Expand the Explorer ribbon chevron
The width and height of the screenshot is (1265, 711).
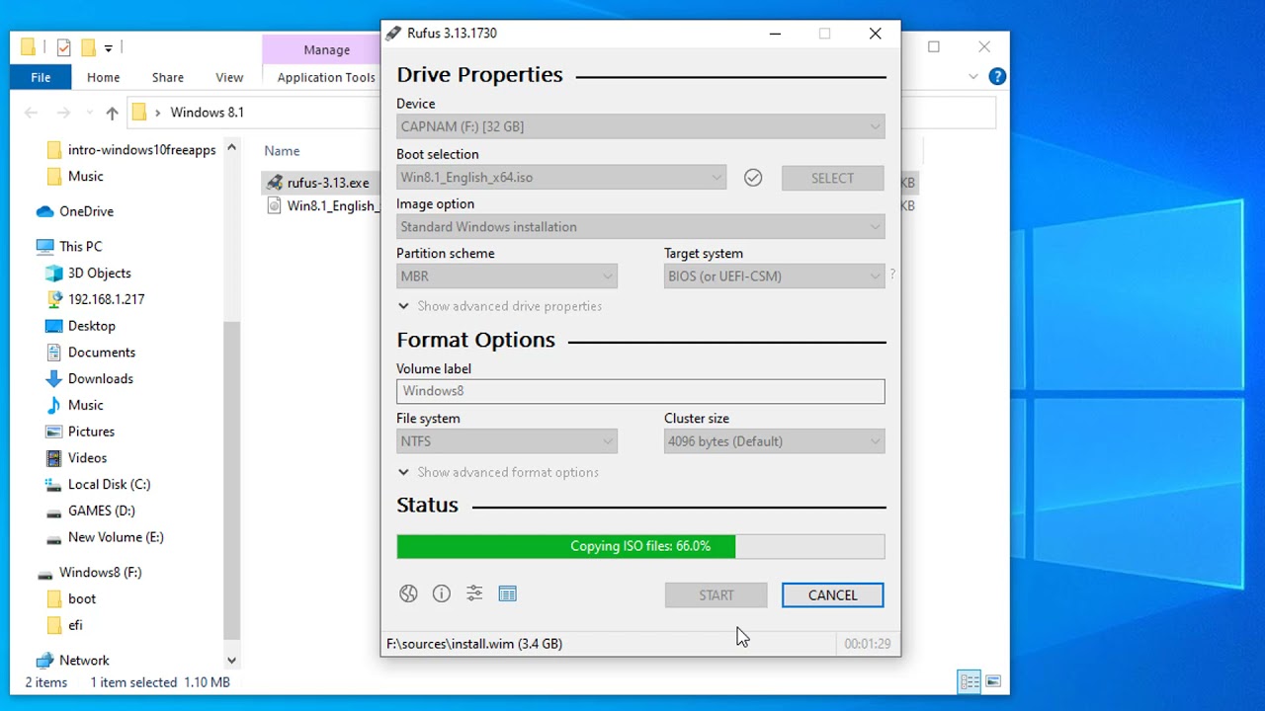pos(973,76)
